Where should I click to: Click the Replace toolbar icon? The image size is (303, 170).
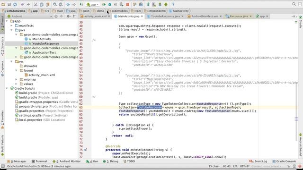tap(61, 4)
